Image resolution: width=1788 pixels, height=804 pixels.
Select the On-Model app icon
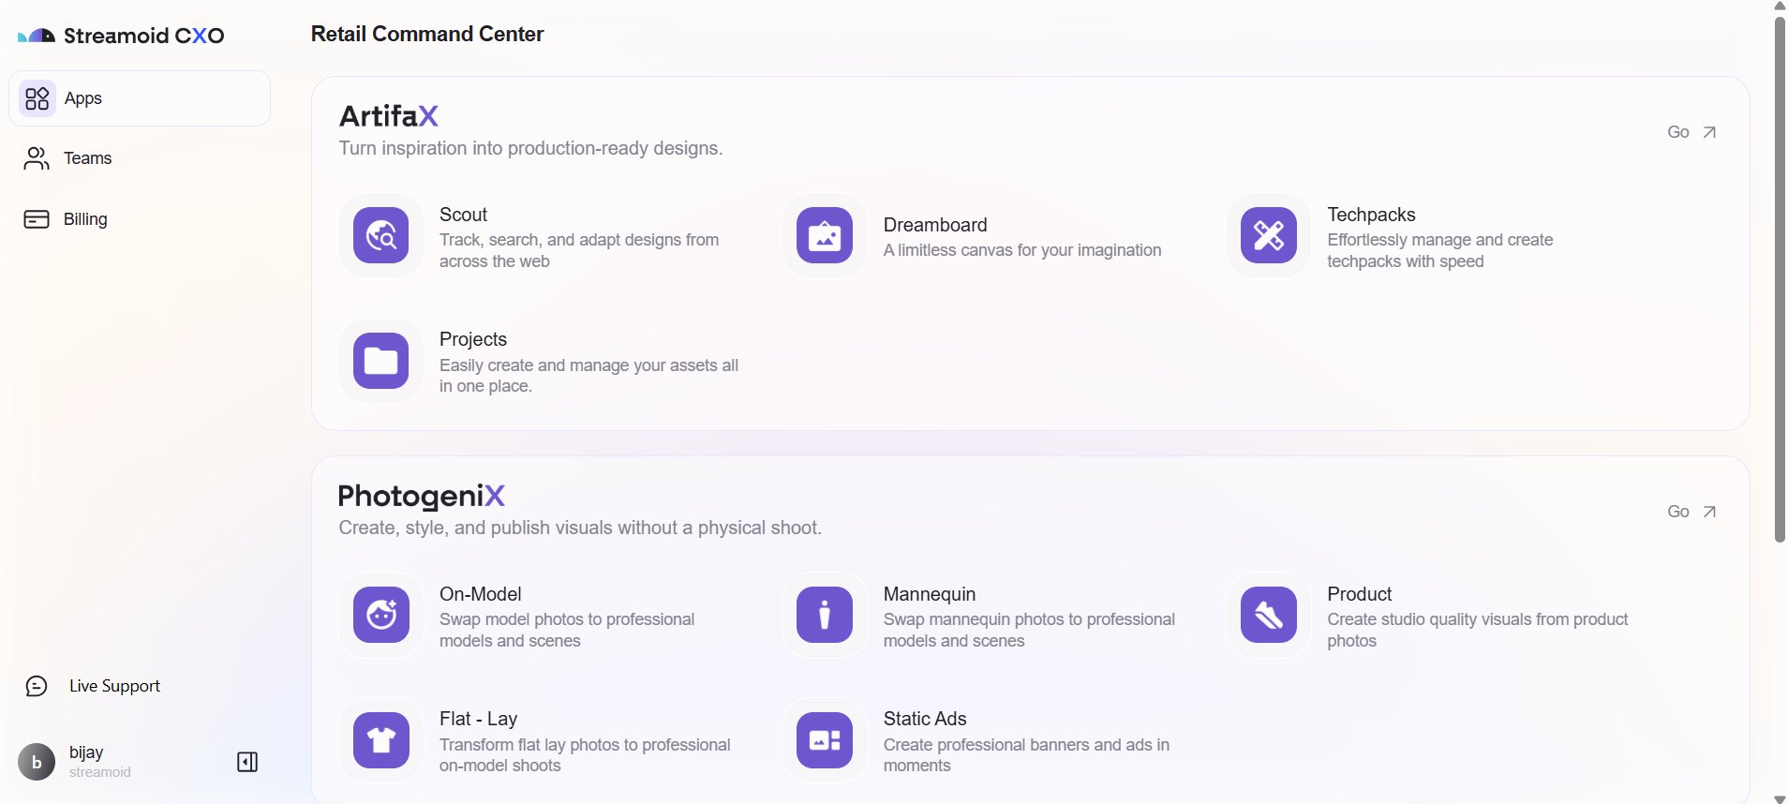pyautogui.click(x=380, y=615)
